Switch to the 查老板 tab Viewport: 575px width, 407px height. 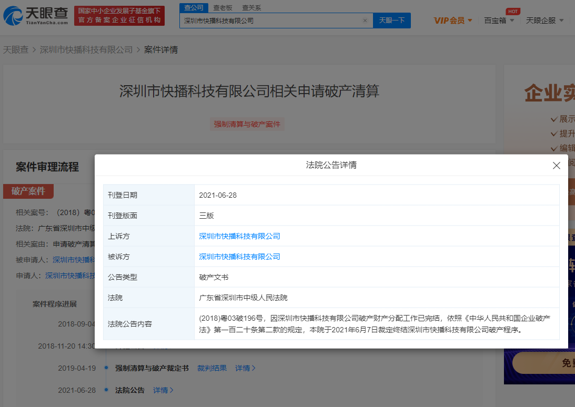click(223, 8)
